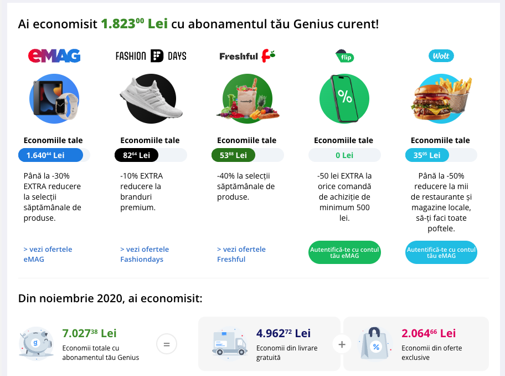The width and height of the screenshot is (505, 376).
Task: Click the Freshful logo
Action: tap(247, 55)
